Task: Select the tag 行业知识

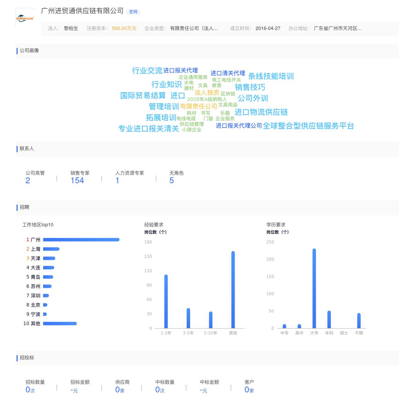Action: pos(167,85)
